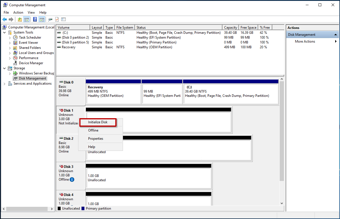
Task: Sort by the File System column header
Action: click(x=125, y=28)
